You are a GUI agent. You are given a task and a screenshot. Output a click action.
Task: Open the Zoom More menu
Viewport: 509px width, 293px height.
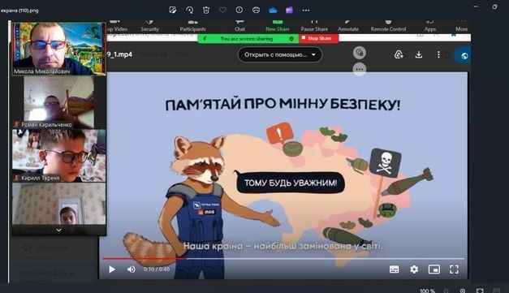point(461,26)
